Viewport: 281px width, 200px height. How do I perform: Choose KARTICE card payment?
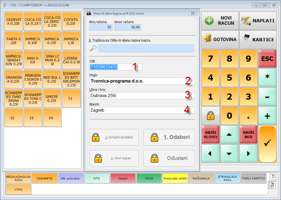258,39
